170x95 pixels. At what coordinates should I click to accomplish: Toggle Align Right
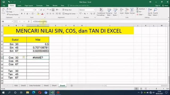[x=53, y=14]
